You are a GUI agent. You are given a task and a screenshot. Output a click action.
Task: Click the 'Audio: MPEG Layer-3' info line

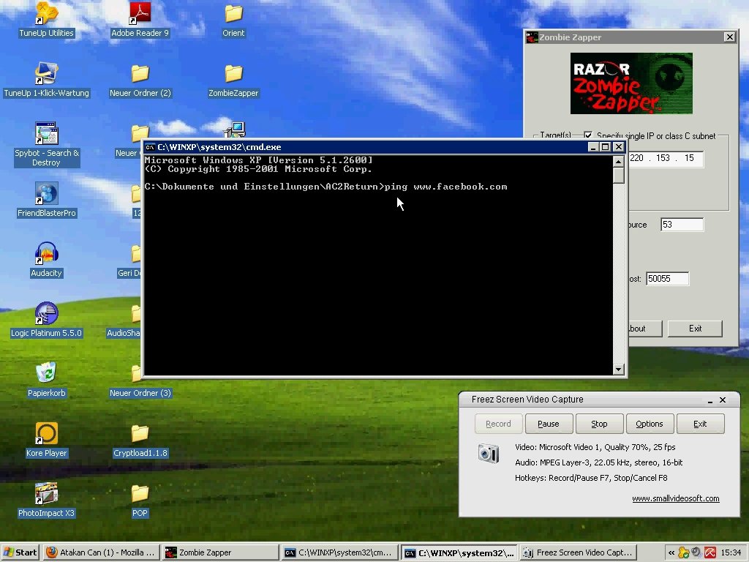click(598, 462)
